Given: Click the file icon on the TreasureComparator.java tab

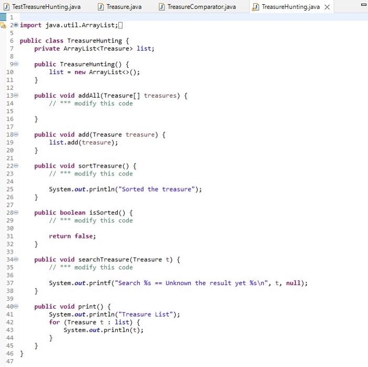Looking at the screenshot, I should (161, 7).
